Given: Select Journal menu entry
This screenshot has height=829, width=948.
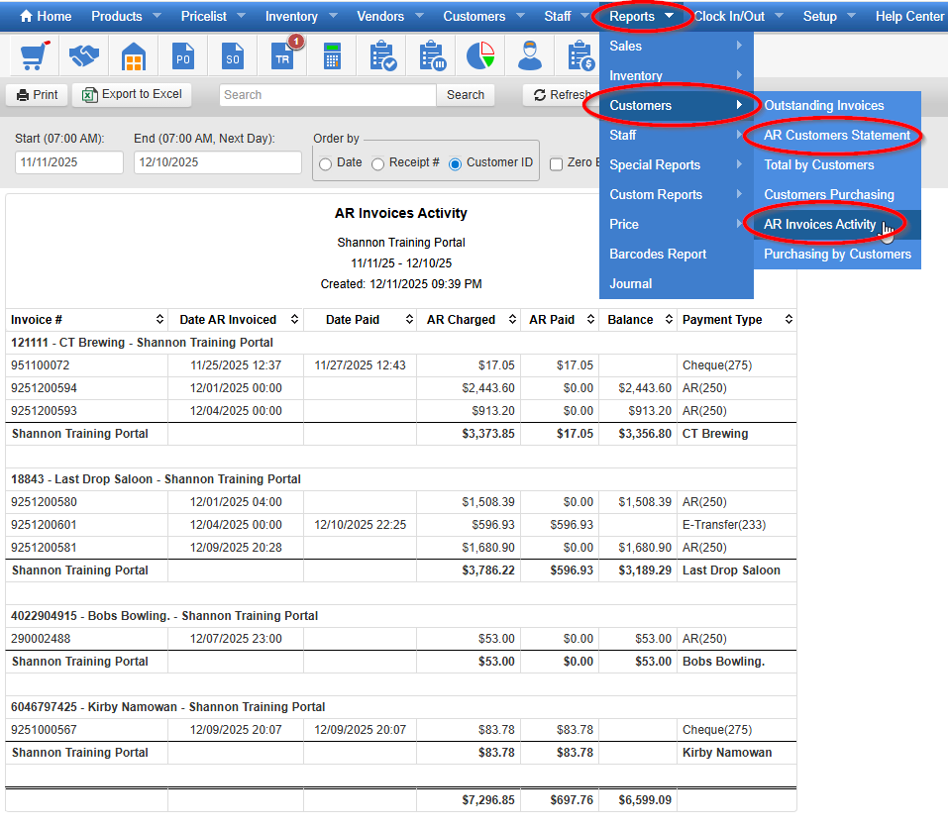Looking at the screenshot, I should [676, 283].
